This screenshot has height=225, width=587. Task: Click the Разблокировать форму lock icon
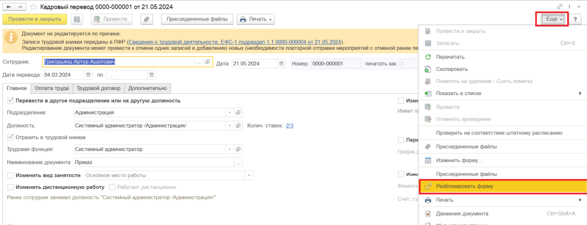[x=428, y=186]
